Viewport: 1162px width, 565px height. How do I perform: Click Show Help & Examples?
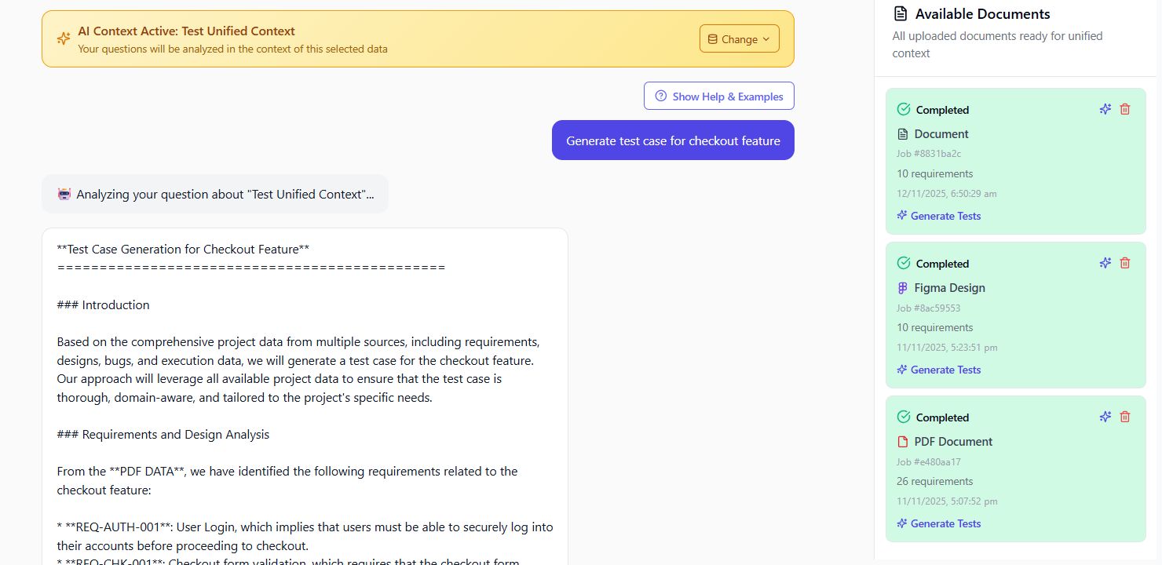coord(718,96)
